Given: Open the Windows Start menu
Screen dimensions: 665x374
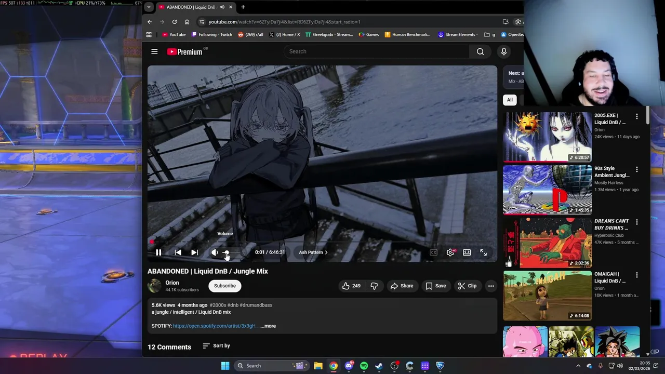Looking at the screenshot, I should coord(225,366).
